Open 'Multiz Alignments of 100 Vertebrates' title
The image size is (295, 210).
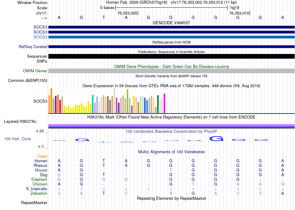(171, 152)
